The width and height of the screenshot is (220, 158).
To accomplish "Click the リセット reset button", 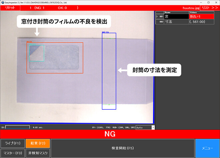I will pos(10,8).
